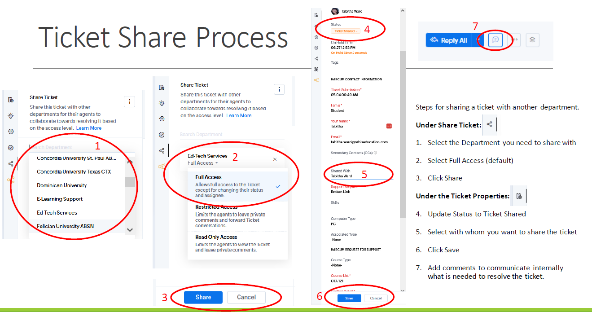592x312 pixels.
Task: Click the info icon next to Secondary Contacts
Action: (x=375, y=153)
